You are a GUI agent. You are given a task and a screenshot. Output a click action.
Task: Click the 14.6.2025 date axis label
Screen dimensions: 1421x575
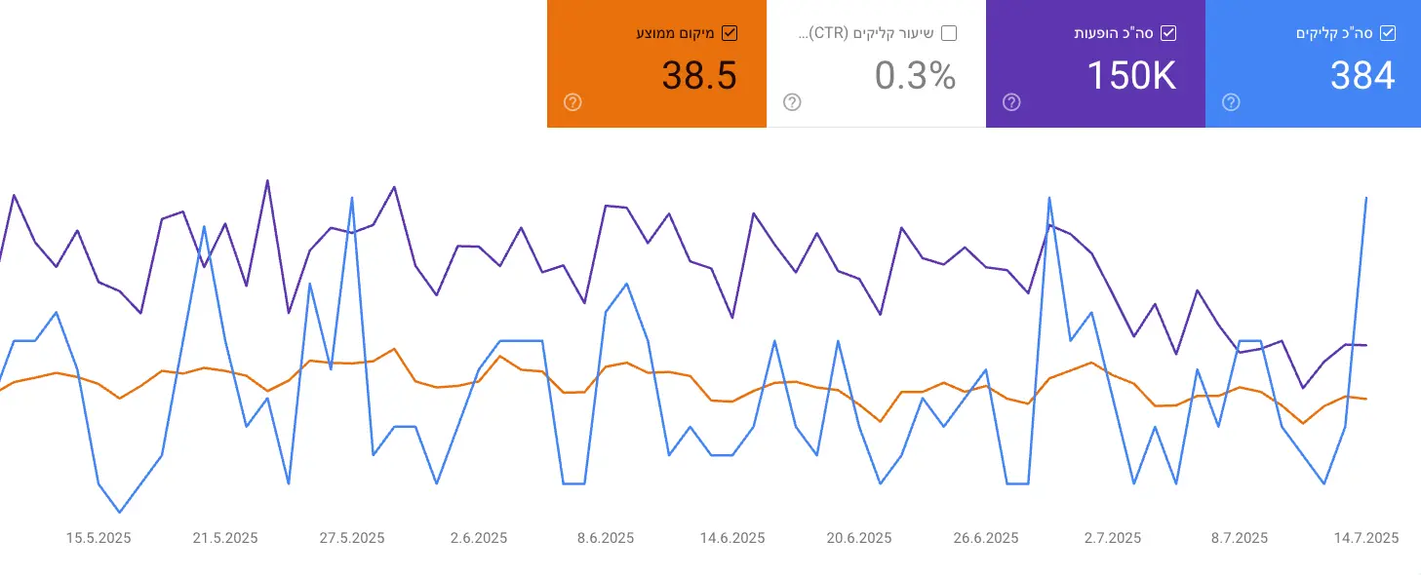click(x=732, y=538)
